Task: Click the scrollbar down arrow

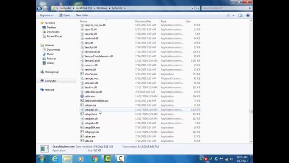Action: (251, 141)
